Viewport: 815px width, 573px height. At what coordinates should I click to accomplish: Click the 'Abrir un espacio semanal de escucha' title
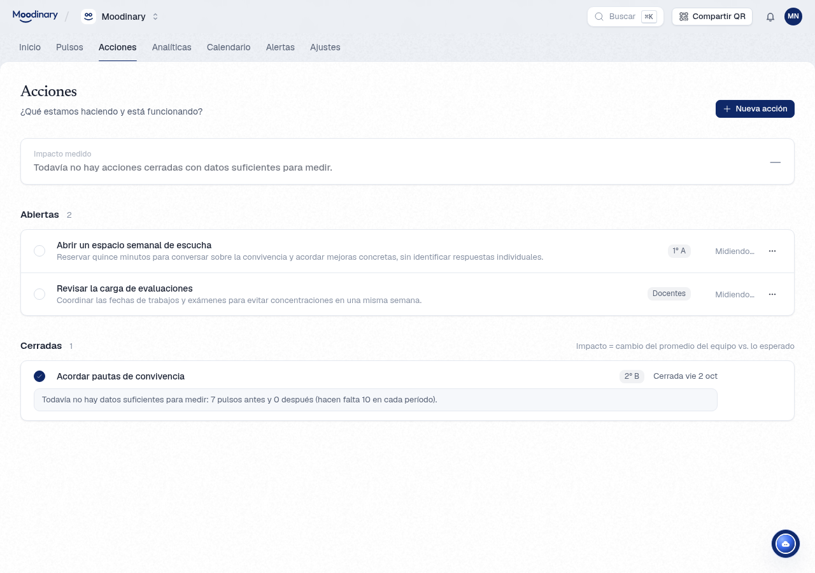click(134, 245)
